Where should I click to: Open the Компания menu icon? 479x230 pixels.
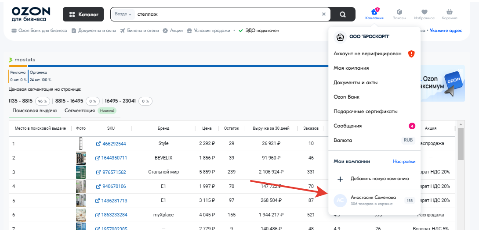(x=374, y=14)
